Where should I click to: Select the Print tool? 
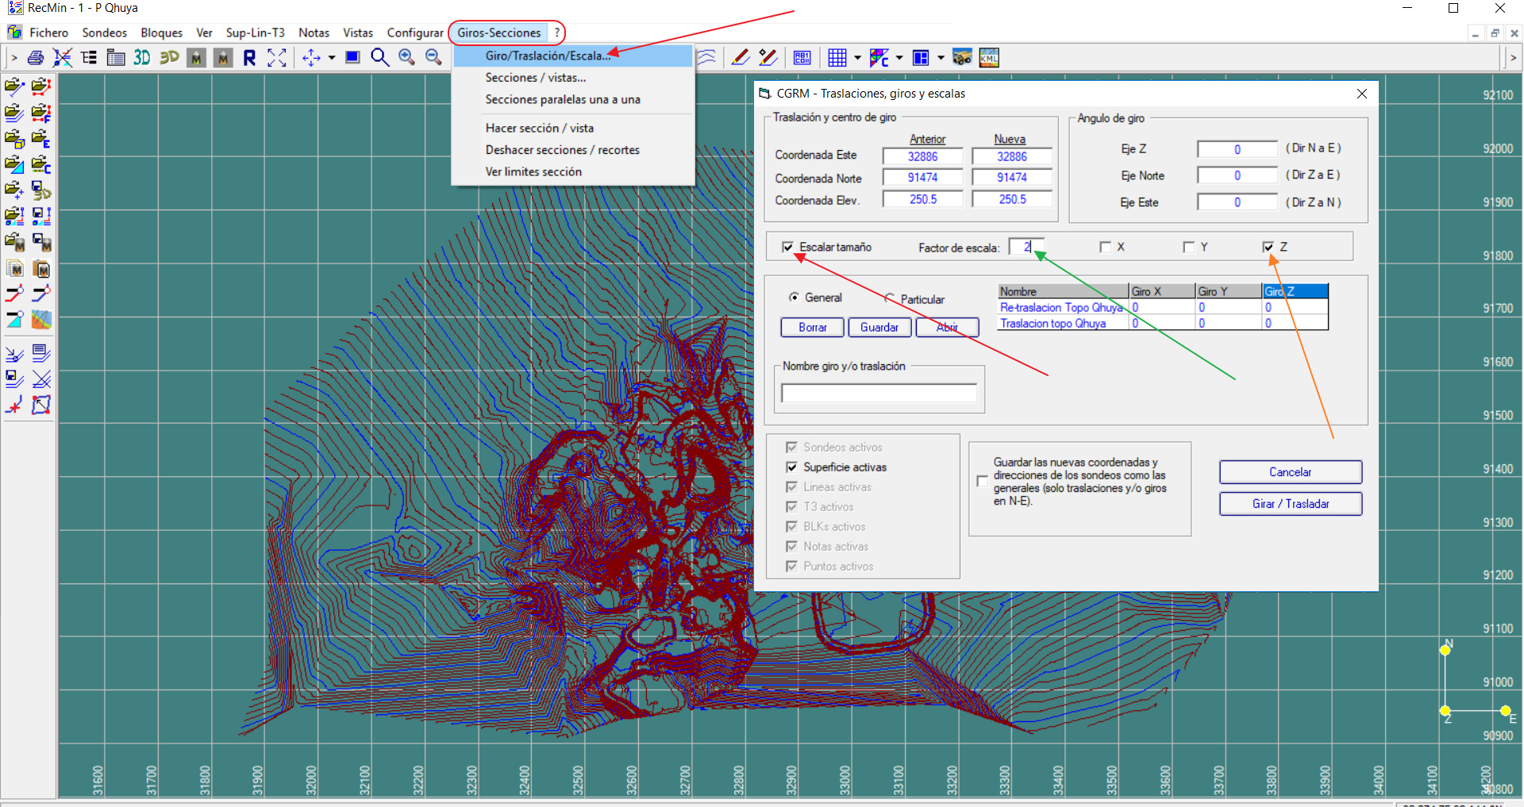pos(35,57)
